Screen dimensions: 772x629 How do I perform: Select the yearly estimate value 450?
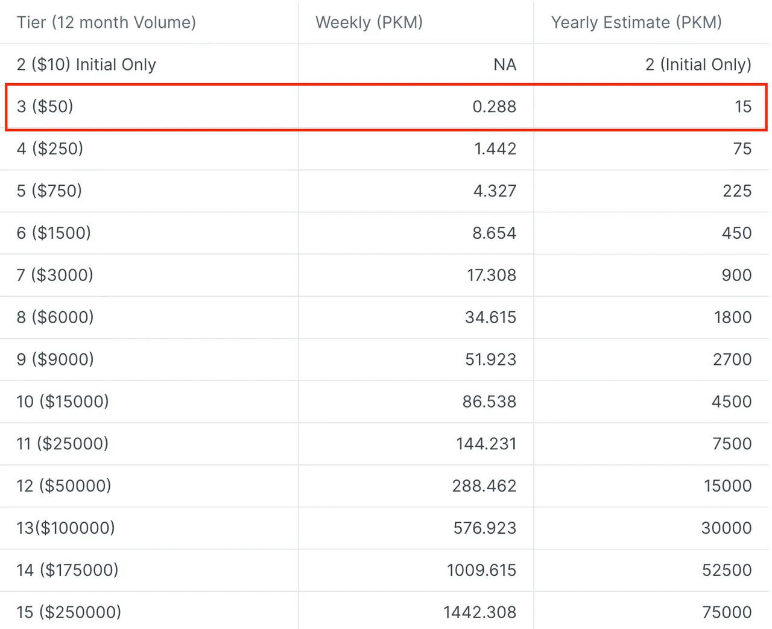tap(736, 233)
